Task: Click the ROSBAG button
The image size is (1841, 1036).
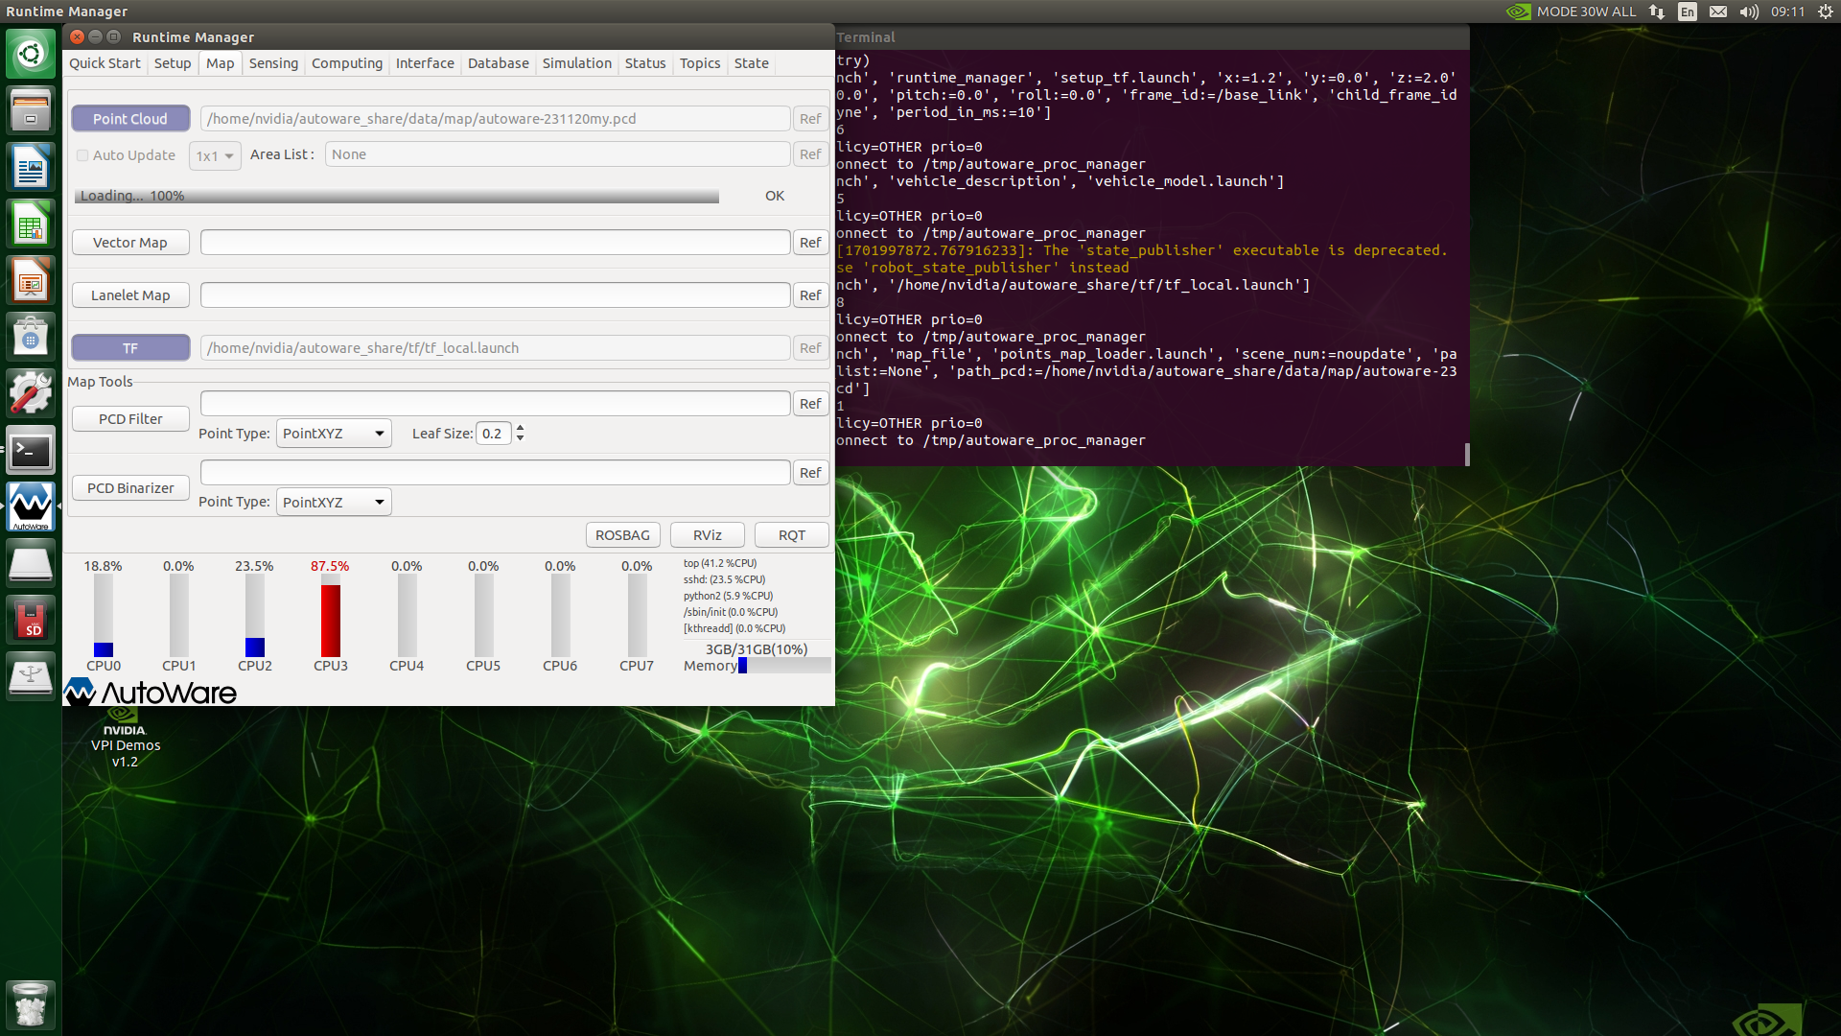Action: point(622,535)
